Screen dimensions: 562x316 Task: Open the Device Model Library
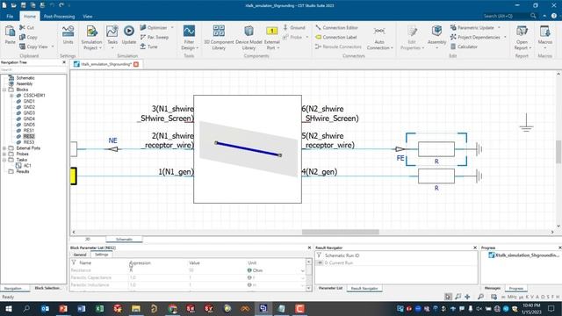tap(249, 38)
